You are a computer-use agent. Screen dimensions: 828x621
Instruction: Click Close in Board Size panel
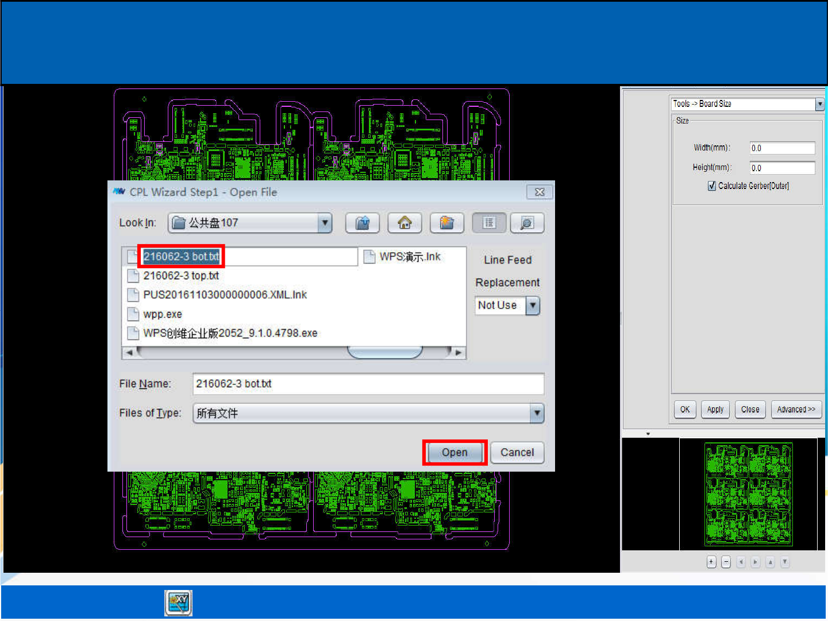750,410
